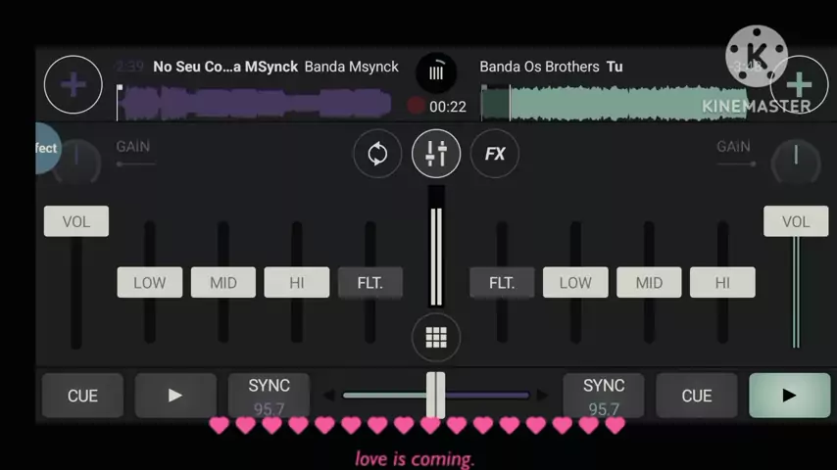Play the right deck track
This screenshot has width=837, height=470.
coord(788,396)
